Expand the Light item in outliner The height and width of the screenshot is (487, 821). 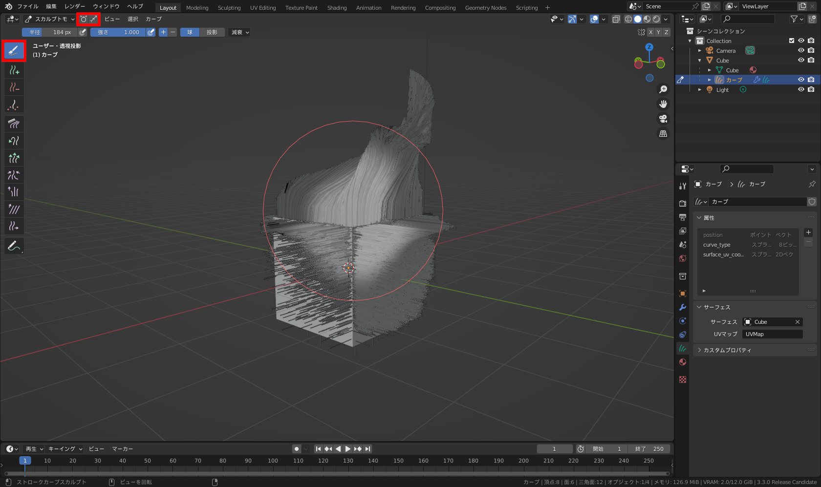point(700,90)
